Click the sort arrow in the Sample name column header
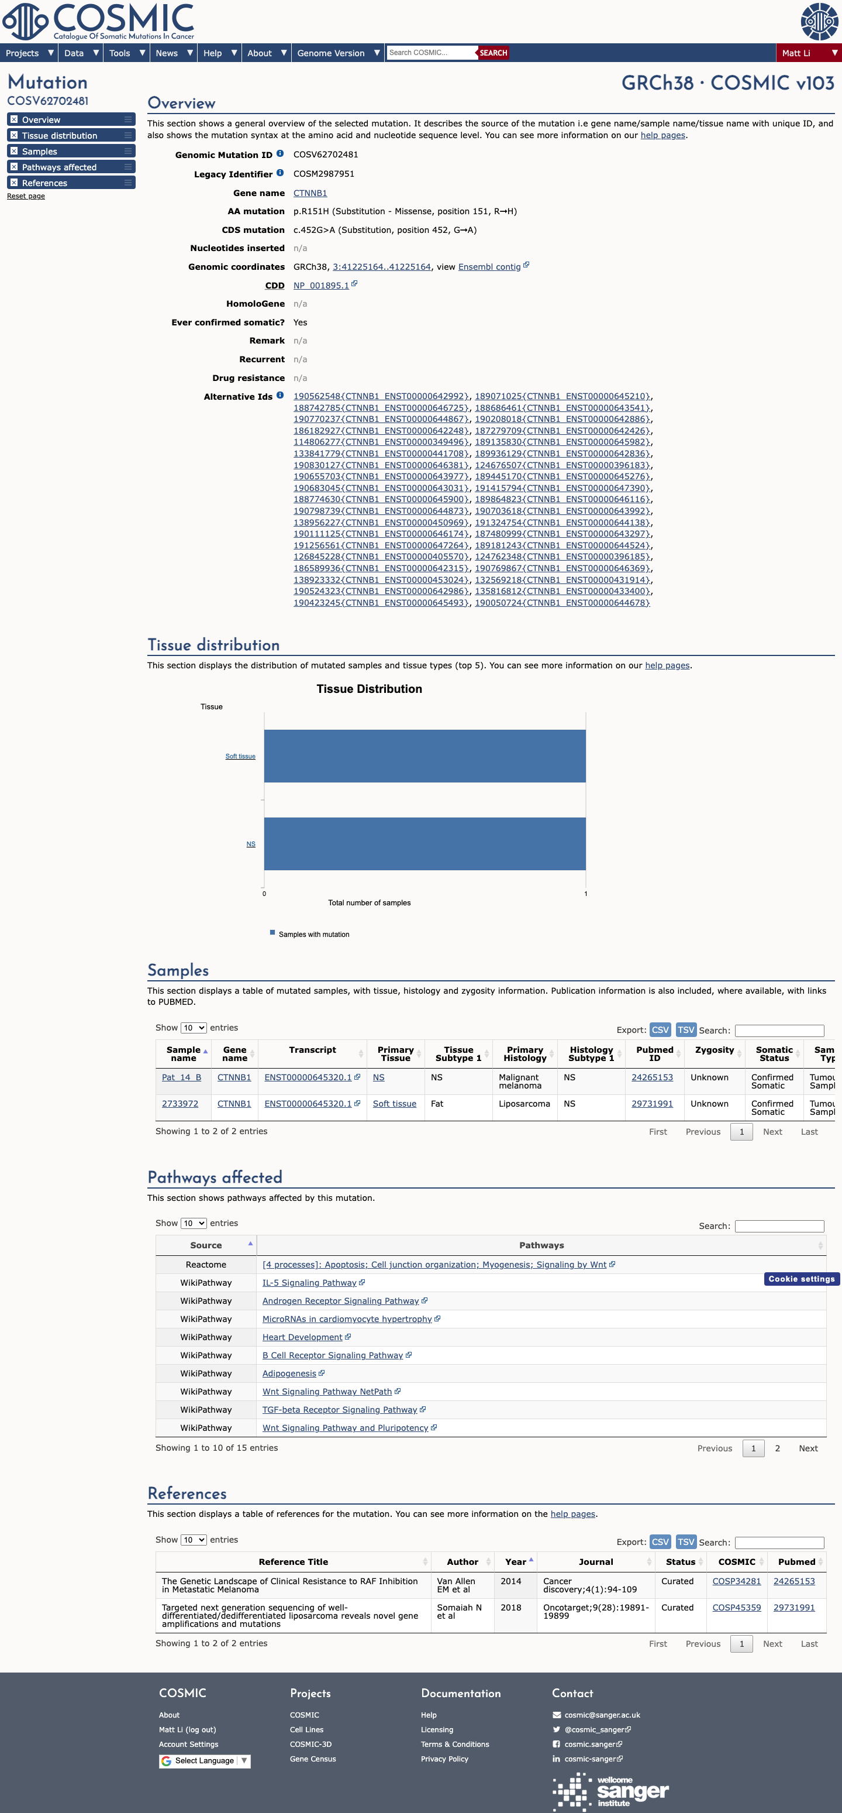The width and height of the screenshot is (842, 1813). [x=205, y=1052]
